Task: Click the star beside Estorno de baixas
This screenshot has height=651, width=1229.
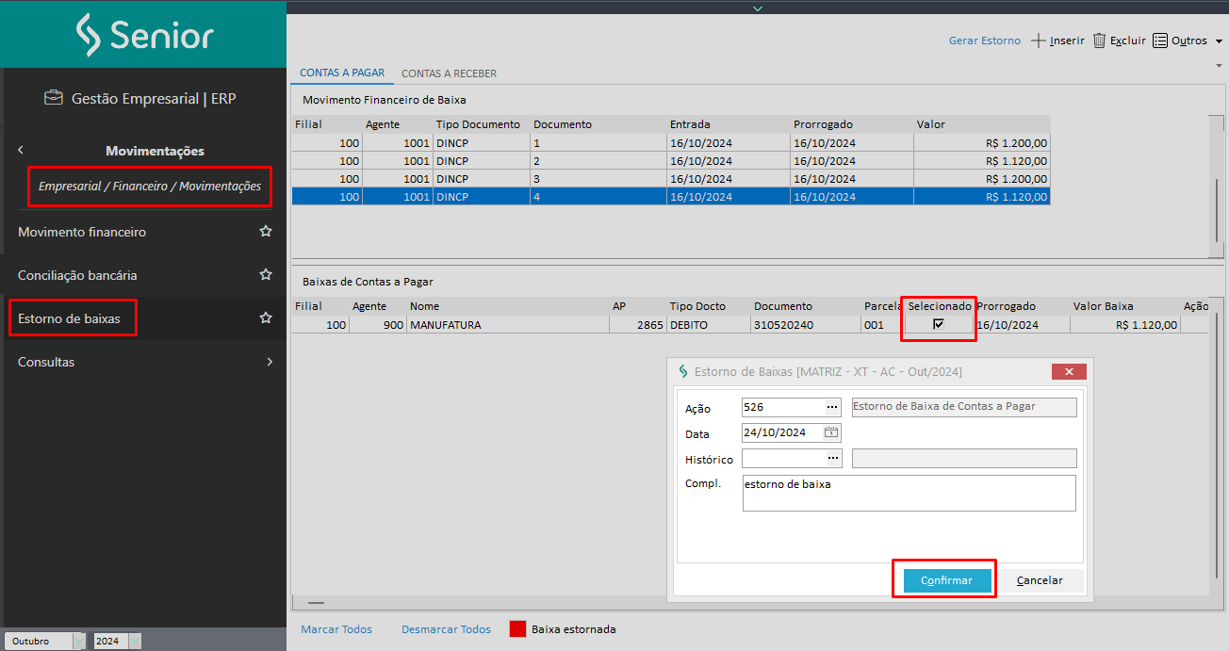Action: (266, 318)
